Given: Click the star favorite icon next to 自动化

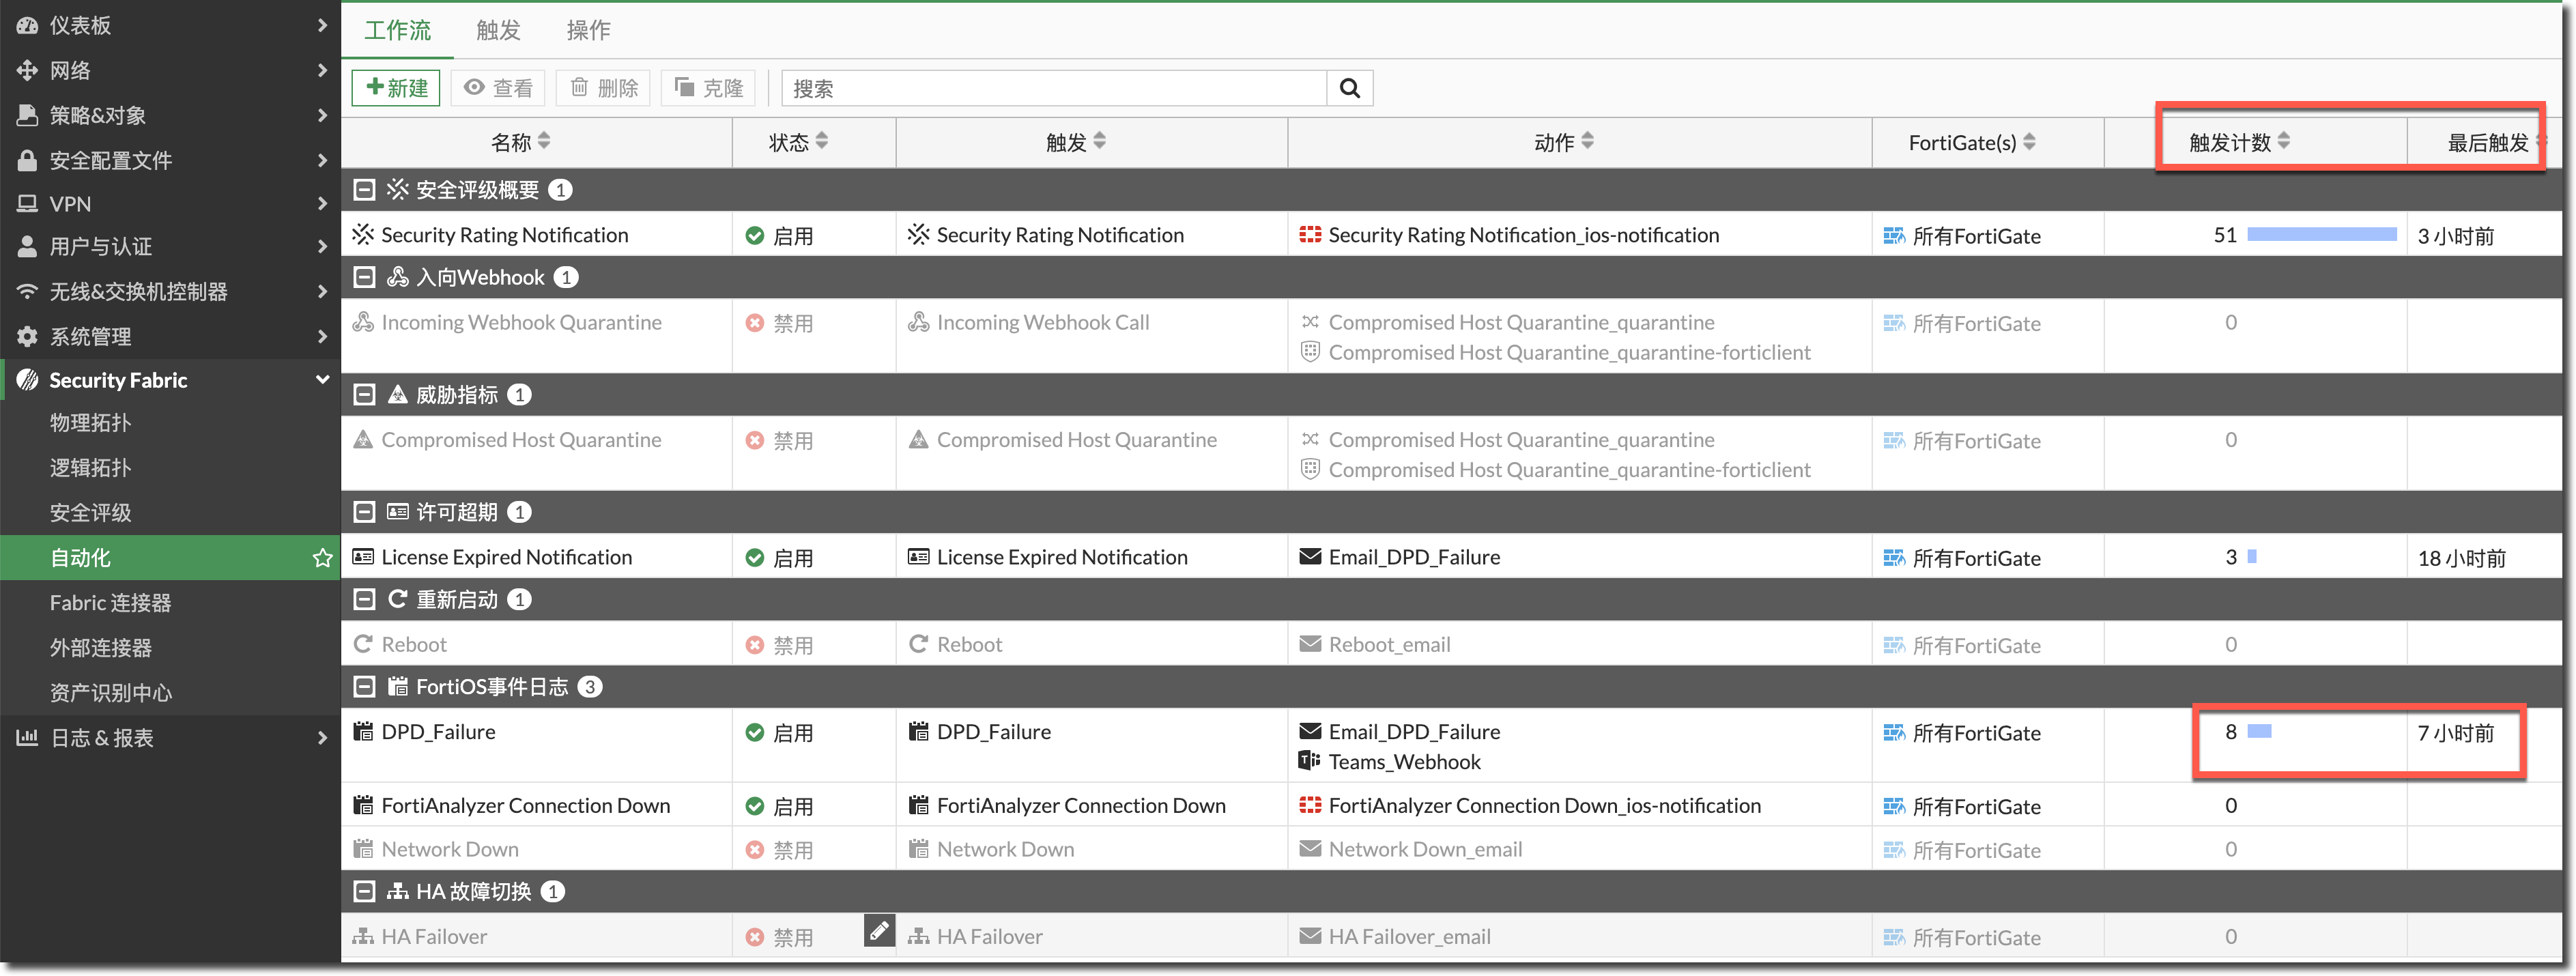Looking at the screenshot, I should pyautogui.click(x=322, y=558).
